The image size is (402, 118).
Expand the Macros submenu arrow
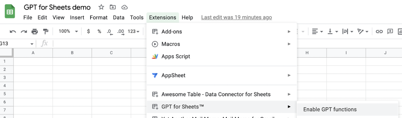pos(289,44)
